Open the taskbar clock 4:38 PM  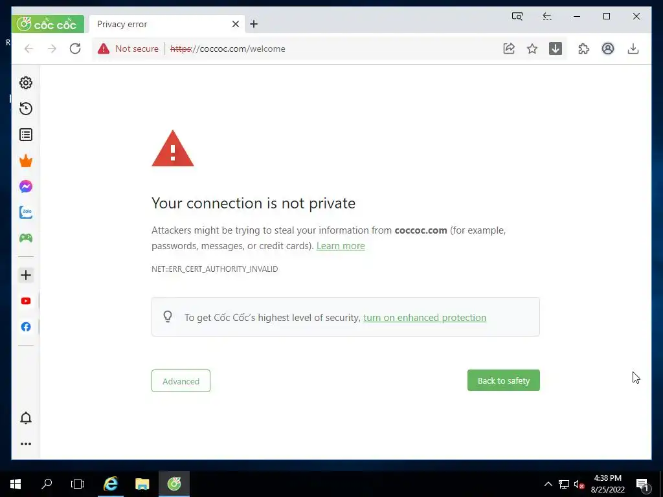pyautogui.click(x=607, y=484)
